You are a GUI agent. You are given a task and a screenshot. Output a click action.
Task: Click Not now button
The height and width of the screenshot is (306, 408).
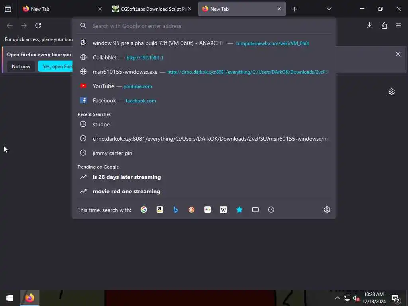(x=21, y=67)
